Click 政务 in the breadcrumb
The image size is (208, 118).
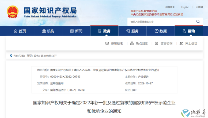click(36, 56)
